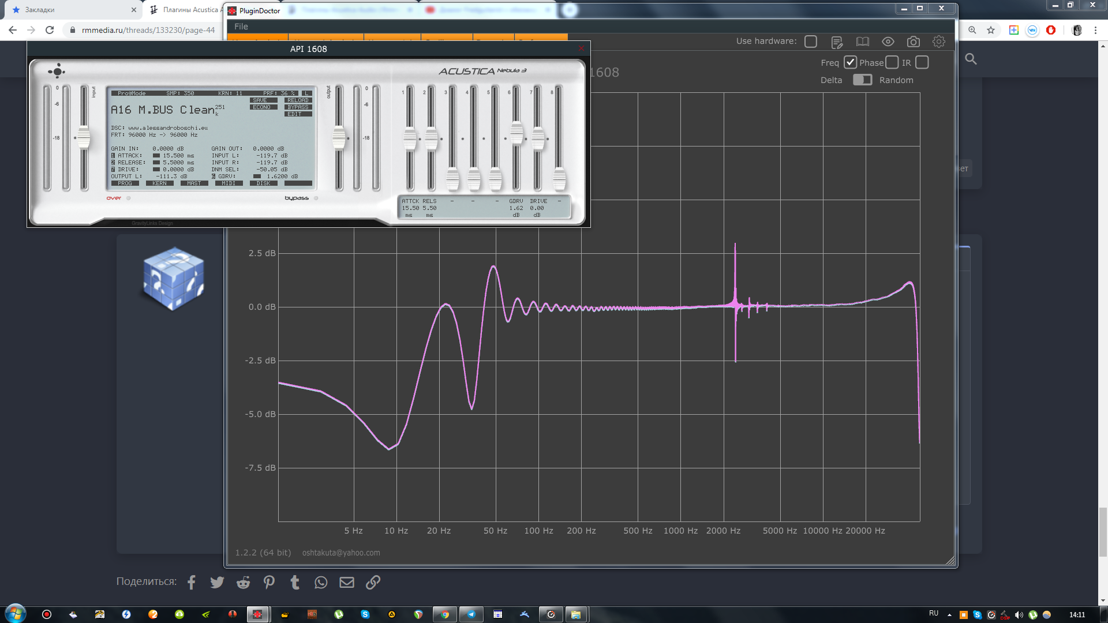
Task: Go back in the browser
Action: pyautogui.click(x=13, y=30)
